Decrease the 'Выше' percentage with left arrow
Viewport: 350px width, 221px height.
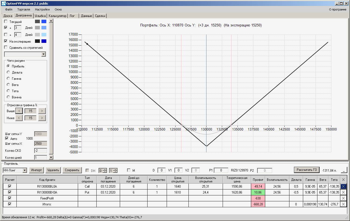tap(19, 111)
